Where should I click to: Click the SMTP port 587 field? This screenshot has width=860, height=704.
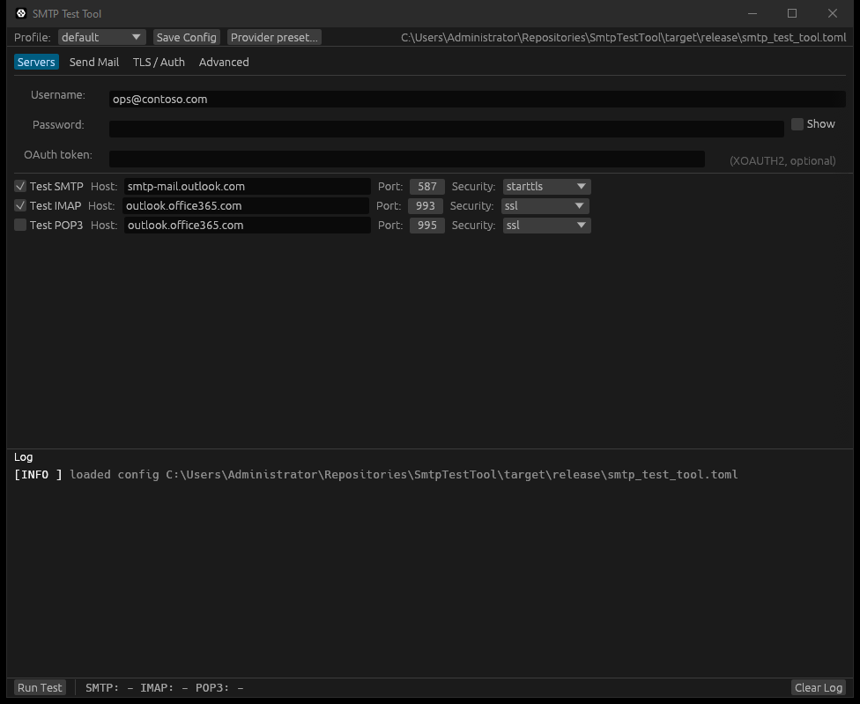click(427, 187)
